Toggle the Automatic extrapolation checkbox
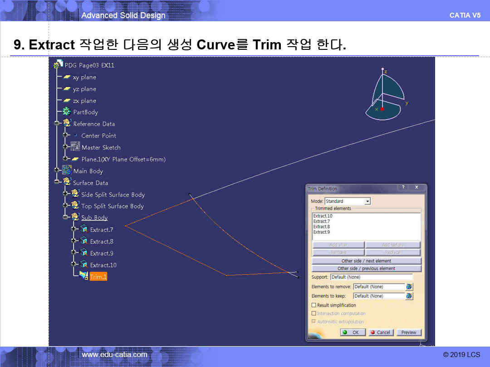The image size is (490, 367). click(314, 322)
